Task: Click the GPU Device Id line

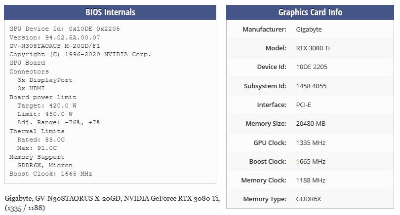Action: pyautogui.click(x=65, y=29)
